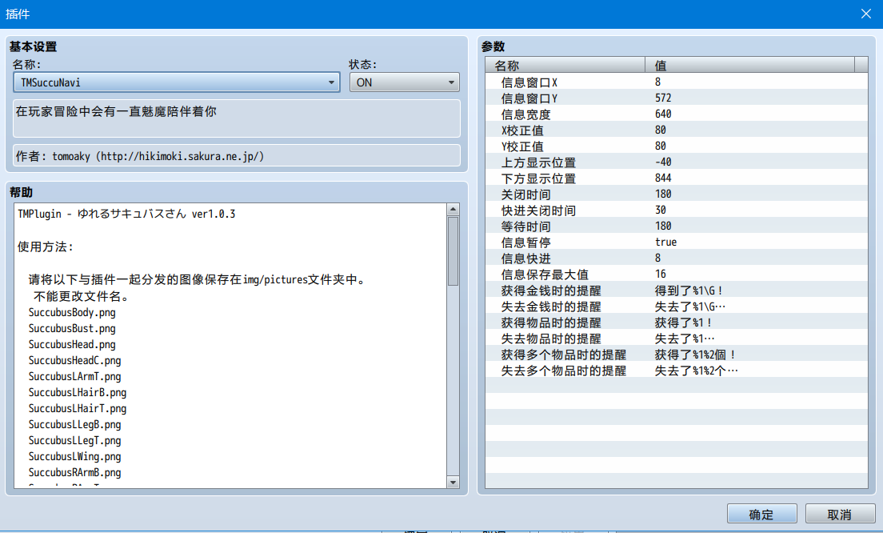Close the 插件 dialog window
This screenshot has width=883, height=533.
tap(866, 14)
